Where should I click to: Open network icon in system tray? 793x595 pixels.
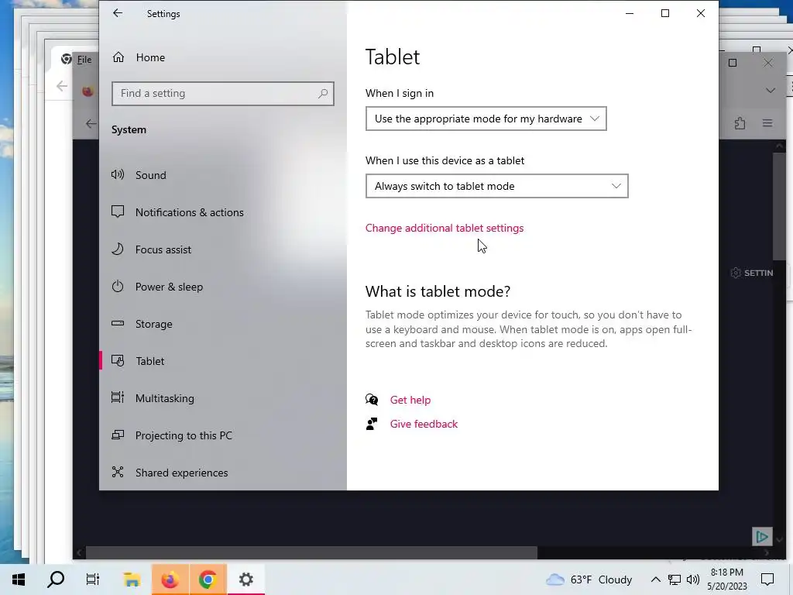pos(675,580)
